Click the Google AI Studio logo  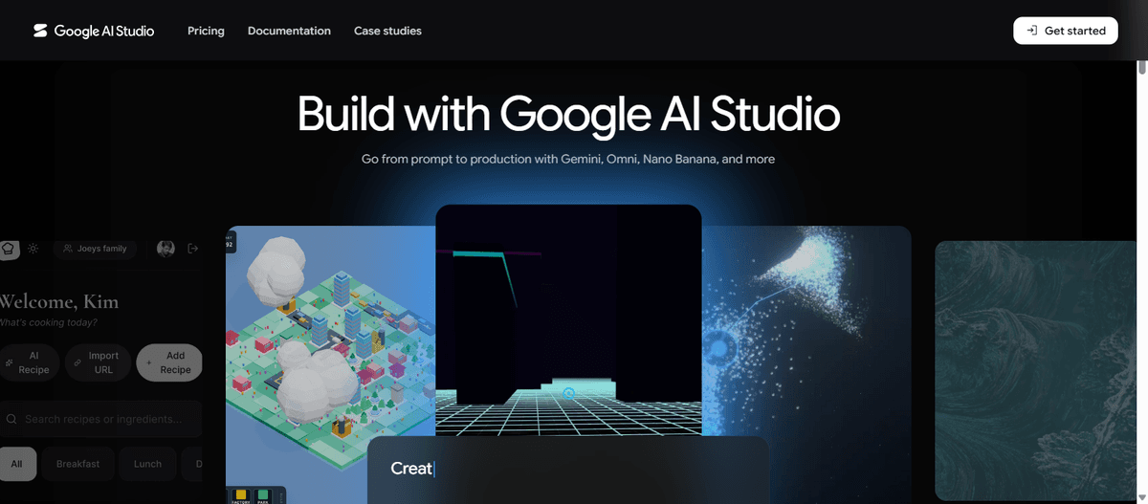point(93,31)
